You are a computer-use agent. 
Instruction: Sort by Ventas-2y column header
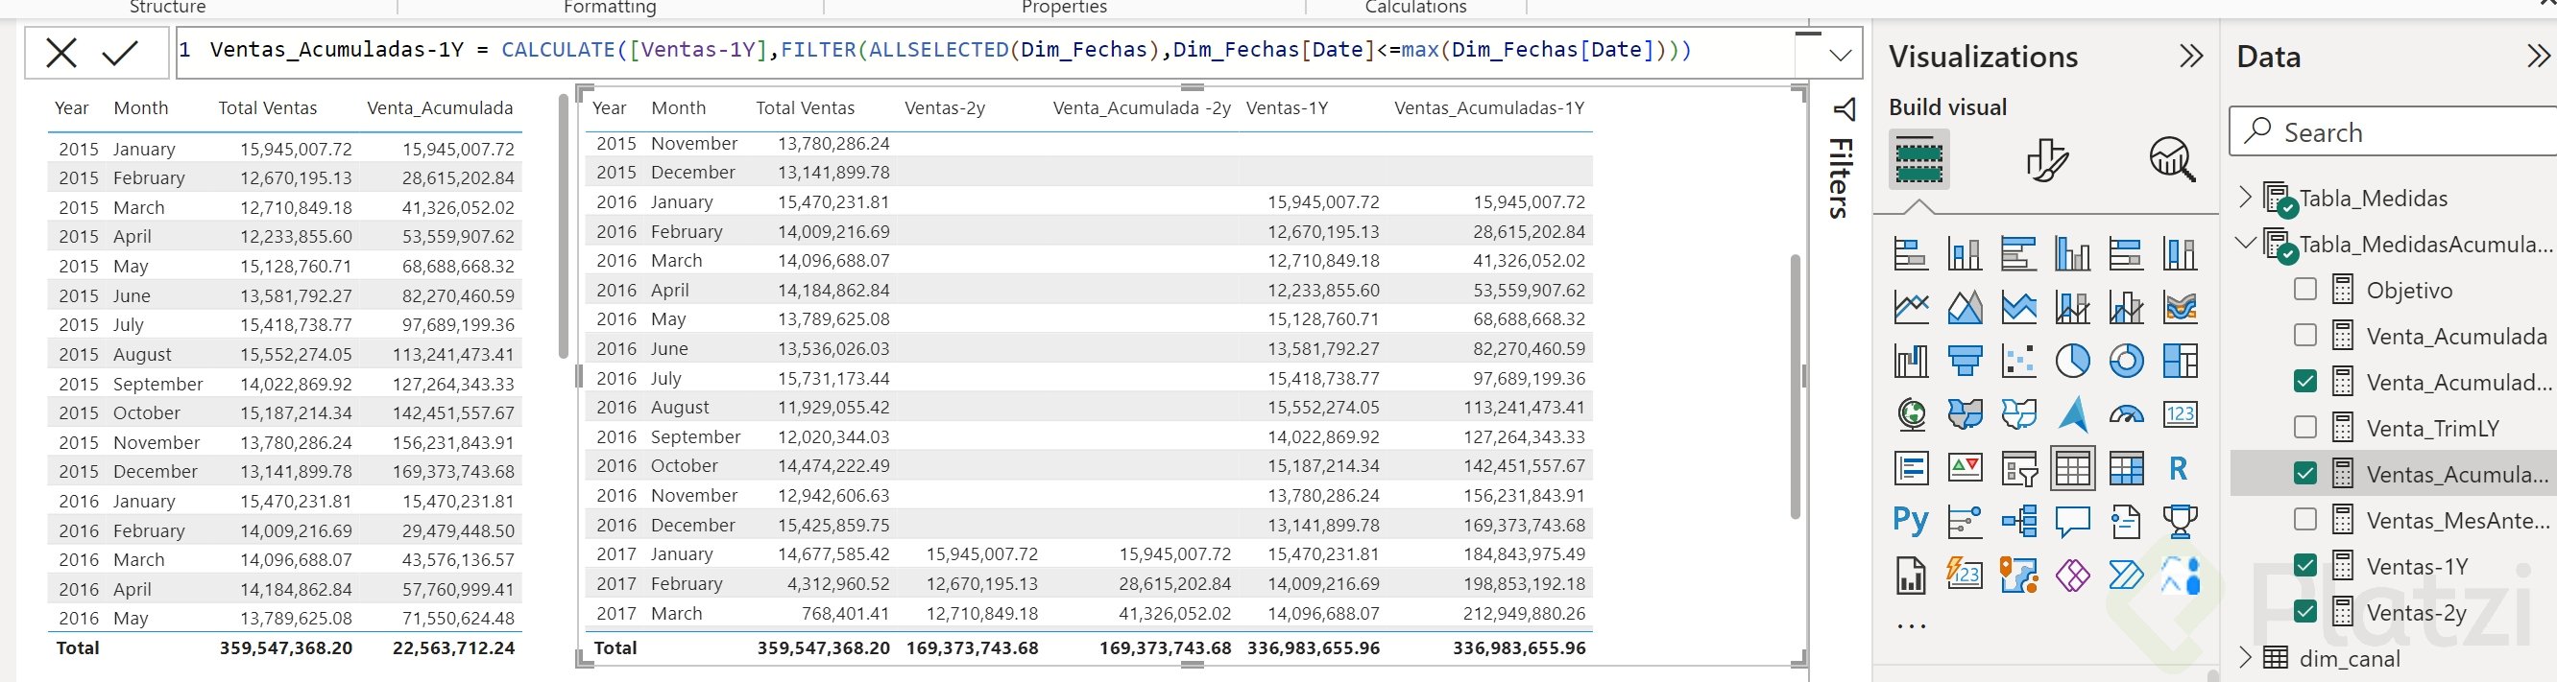coord(944,108)
